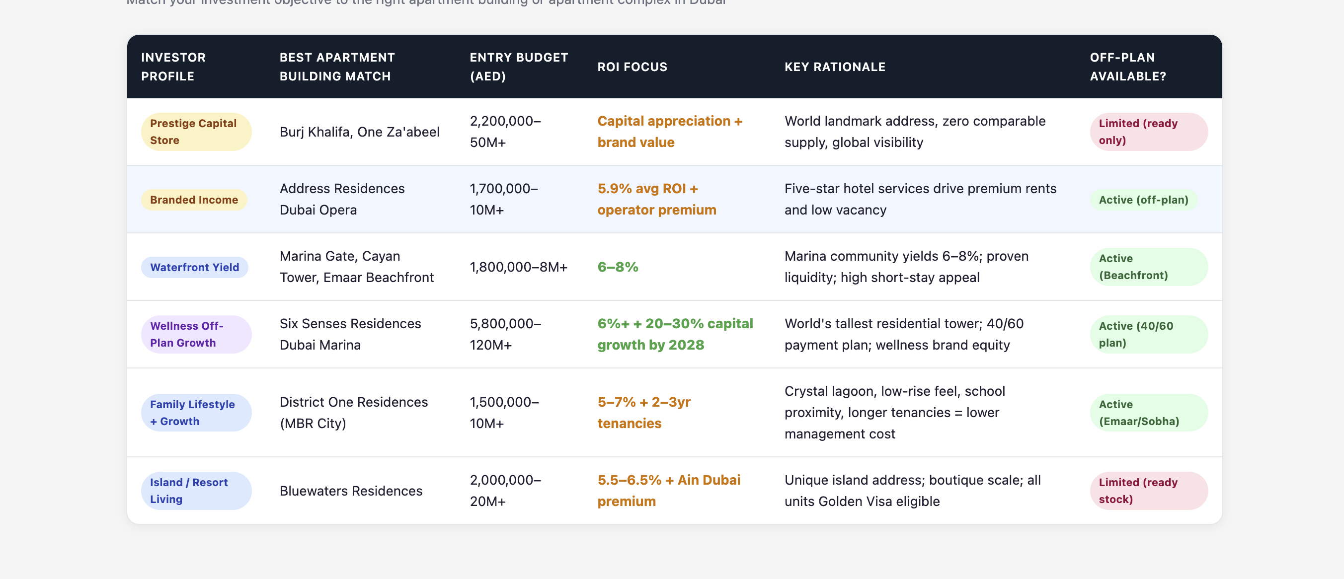
Task: Click the Key Rationale column header
Action: click(835, 67)
